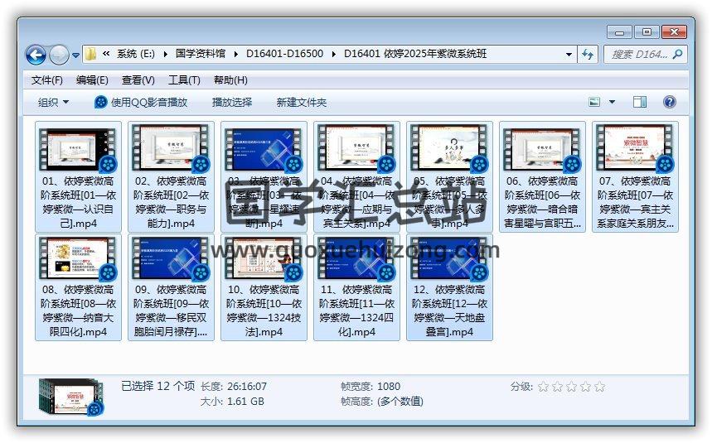Select video 12 天地盘叠宫.mp4 thumbnail

coord(449,258)
